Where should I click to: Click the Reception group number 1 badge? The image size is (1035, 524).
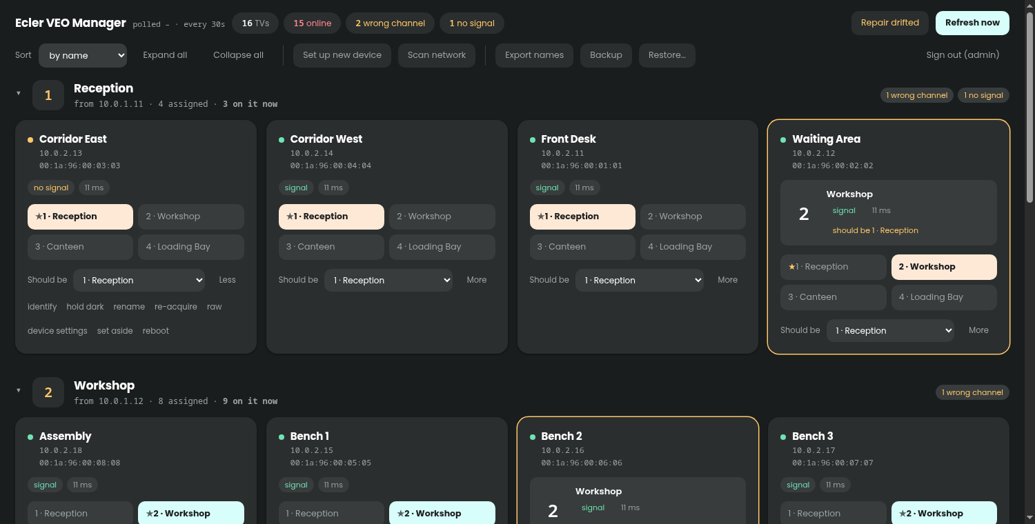click(x=48, y=95)
